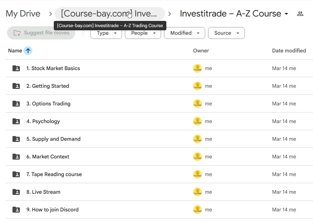The width and height of the screenshot is (313, 222).
Task: Go to My Drive in the breadcrumb
Action: pos(23,14)
